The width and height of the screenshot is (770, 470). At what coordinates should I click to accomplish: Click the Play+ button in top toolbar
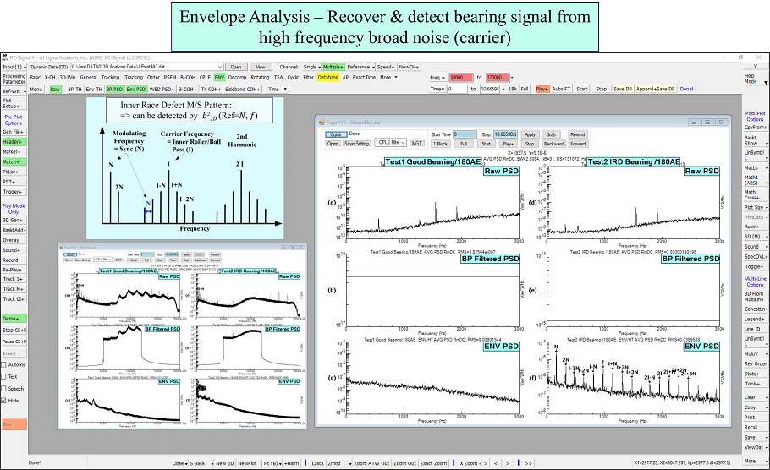(542, 89)
